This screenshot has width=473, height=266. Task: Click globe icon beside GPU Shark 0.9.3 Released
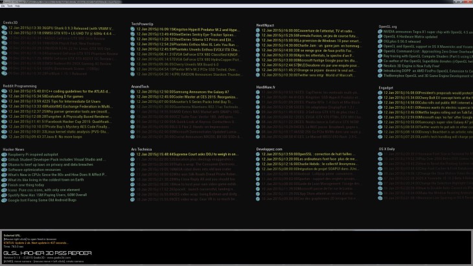pyautogui.click(x=5, y=28)
